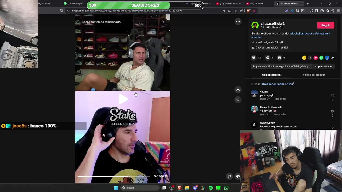
Task: Open Spotify from the taskbar
Action: tap(211, 188)
